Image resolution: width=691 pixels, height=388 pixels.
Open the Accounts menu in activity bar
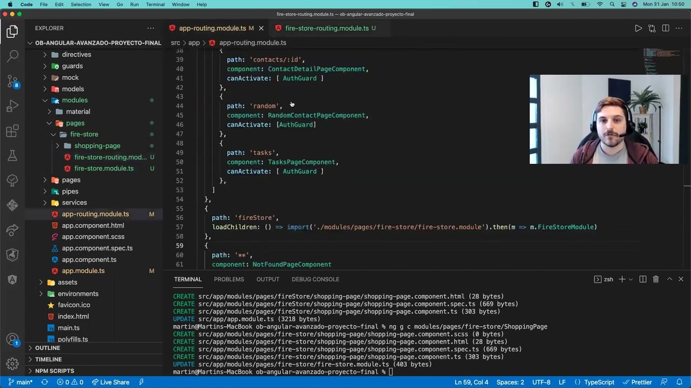click(12, 340)
